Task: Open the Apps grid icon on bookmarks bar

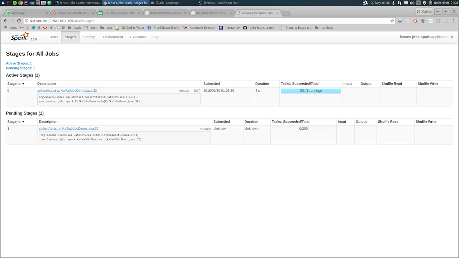Action: (5, 28)
